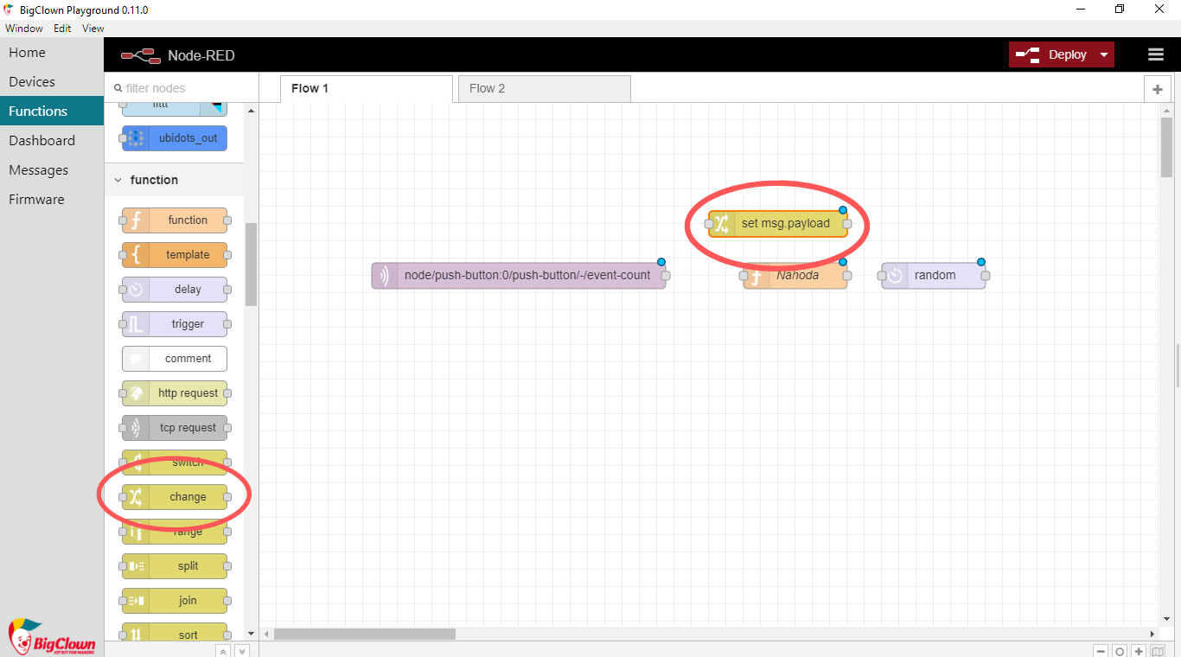The image size is (1181, 657).
Task: Click the canvas scroll-left arrow
Action: click(x=266, y=634)
